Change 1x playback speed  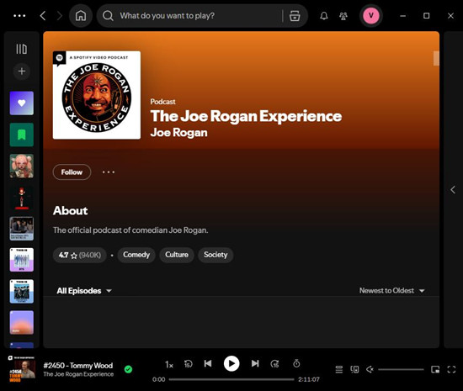[169, 365]
